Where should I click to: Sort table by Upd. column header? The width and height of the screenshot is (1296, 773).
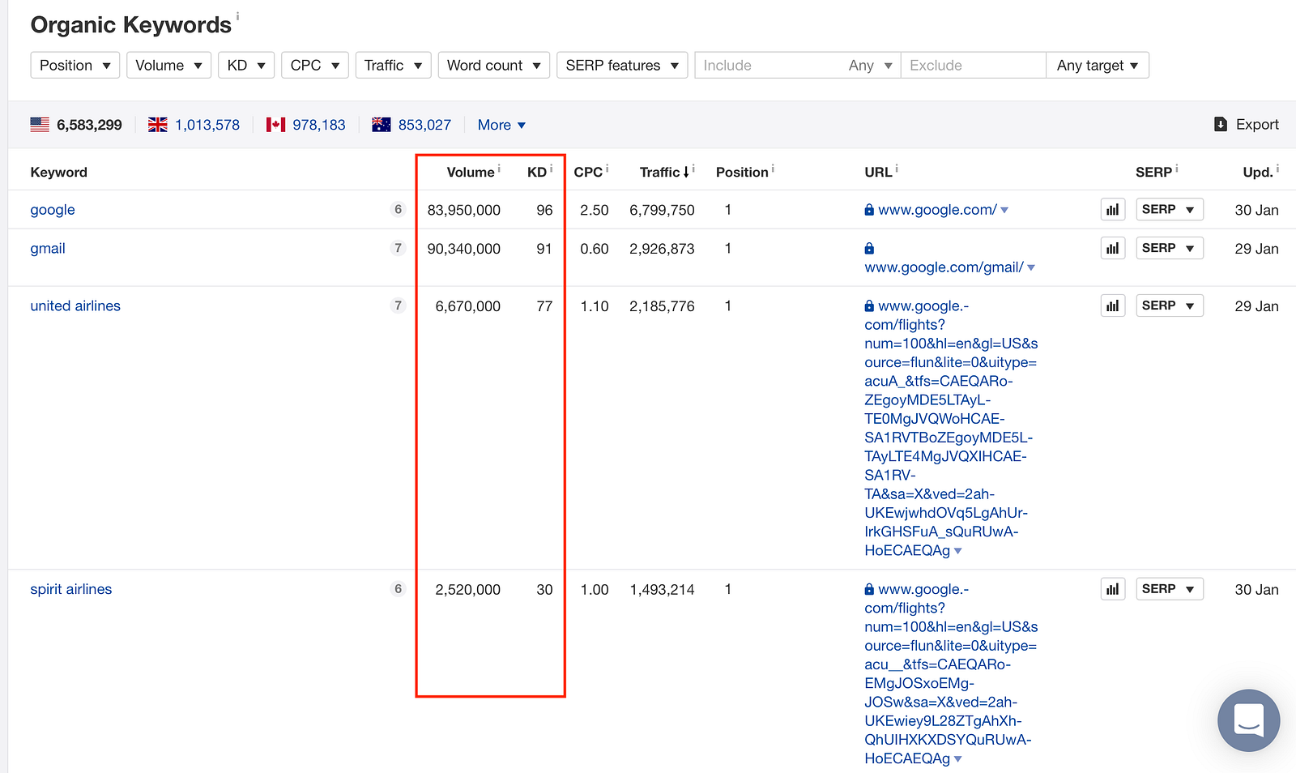(x=1258, y=173)
